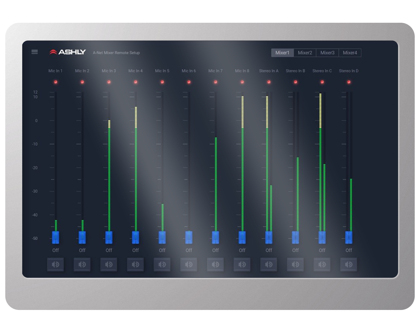Click the Mic In 3 fader handle
The image size is (420, 333).
pos(109,238)
